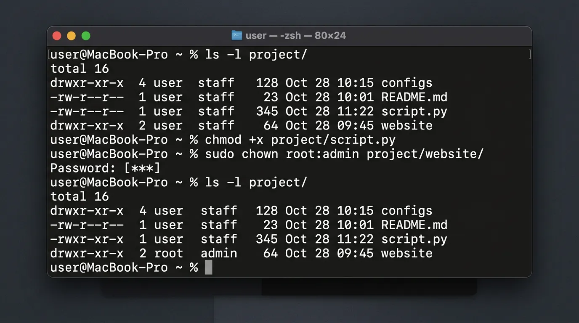The width and height of the screenshot is (579, 323).
Task: Click the second "ls -l project/" command
Action: [x=256, y=183]
